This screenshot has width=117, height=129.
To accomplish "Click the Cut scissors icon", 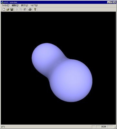I will (x=17, y=9).
